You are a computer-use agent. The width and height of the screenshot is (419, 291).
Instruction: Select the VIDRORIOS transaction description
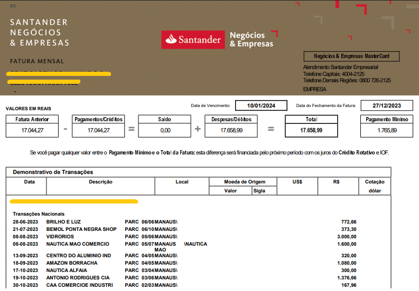click(60, 237)
